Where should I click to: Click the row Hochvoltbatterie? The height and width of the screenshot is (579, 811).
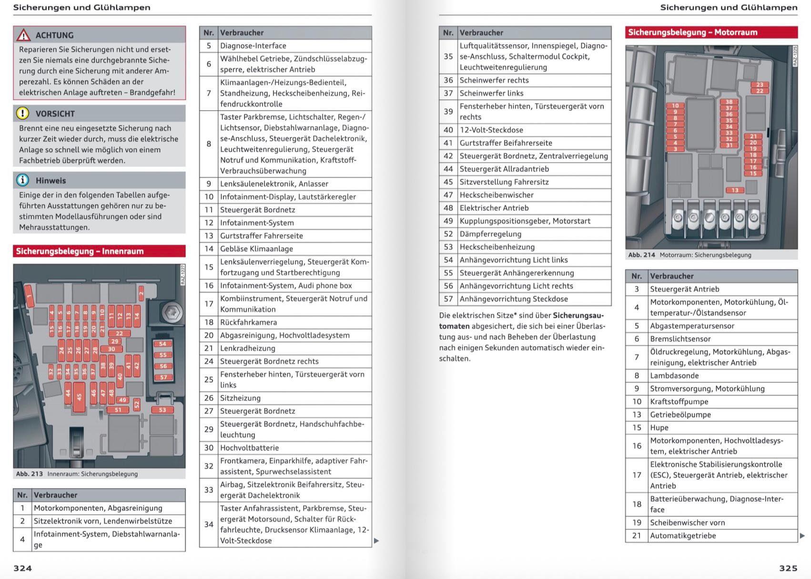(285, 448)
